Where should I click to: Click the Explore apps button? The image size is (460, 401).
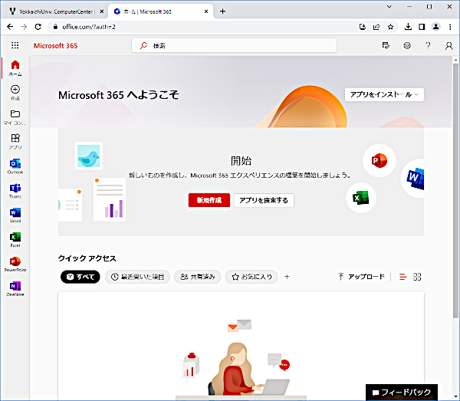click(264, 200)
